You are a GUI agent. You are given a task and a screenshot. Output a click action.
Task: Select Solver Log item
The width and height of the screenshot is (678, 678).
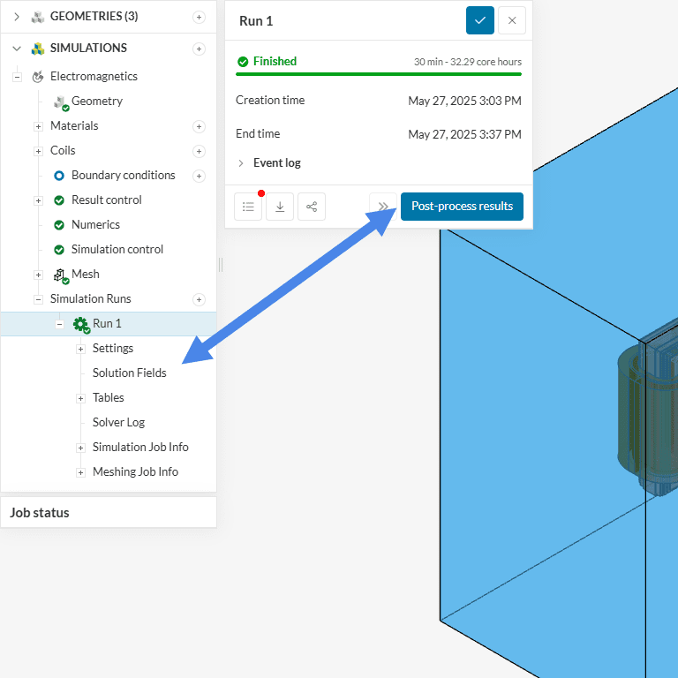[118, 422]
